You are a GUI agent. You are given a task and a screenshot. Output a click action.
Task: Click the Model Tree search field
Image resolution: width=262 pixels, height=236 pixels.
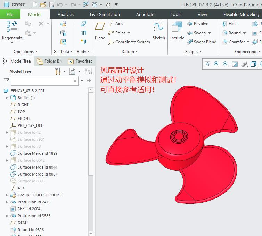(44, 81)
